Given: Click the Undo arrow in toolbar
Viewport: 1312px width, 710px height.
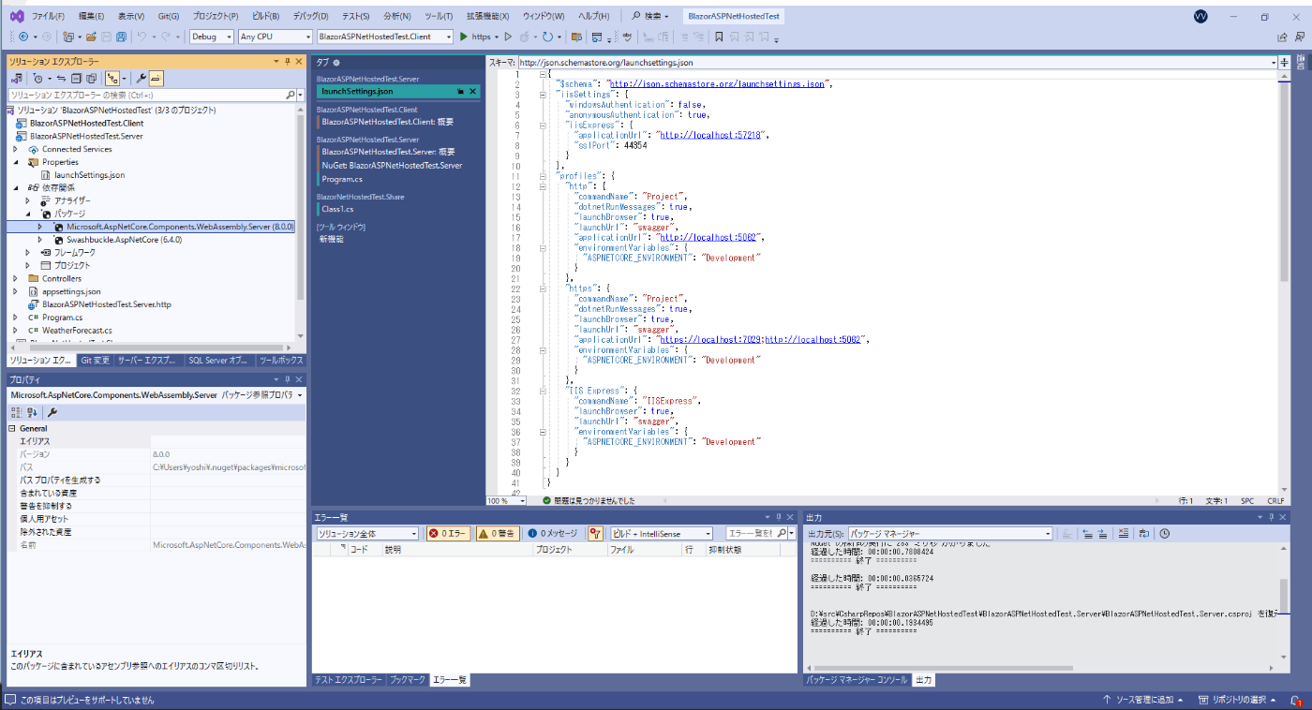Looking at the screenshot, I should (x=142, y=37).
